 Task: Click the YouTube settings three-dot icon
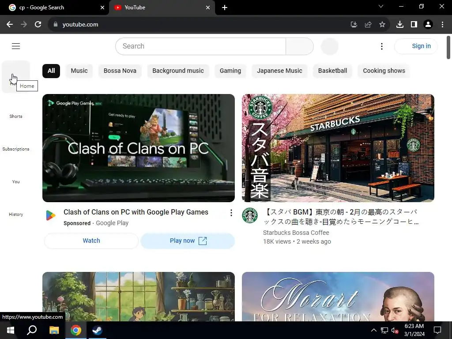point(382,46)
